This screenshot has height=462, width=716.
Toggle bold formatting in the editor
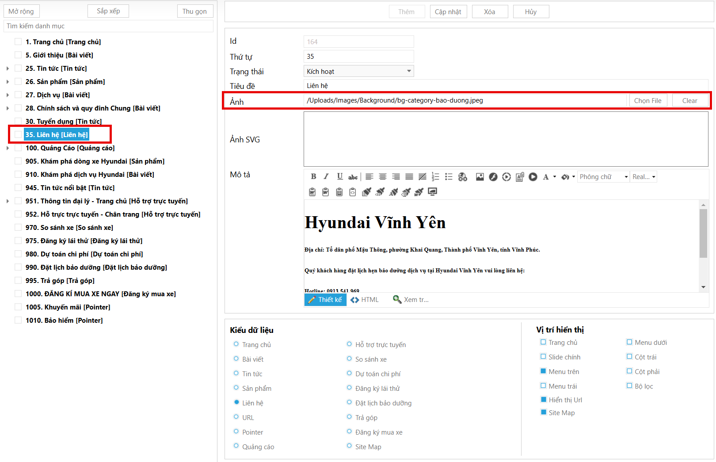point(313,176)
